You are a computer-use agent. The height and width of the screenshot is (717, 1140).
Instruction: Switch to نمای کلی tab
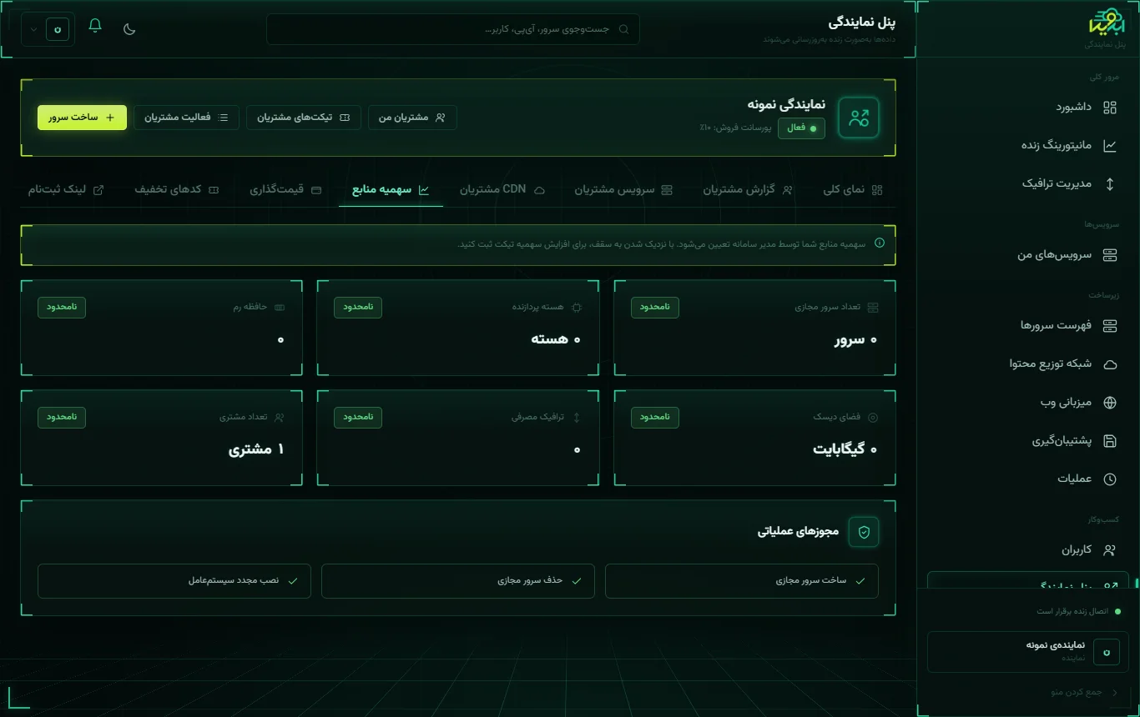(x=853, y=189)
